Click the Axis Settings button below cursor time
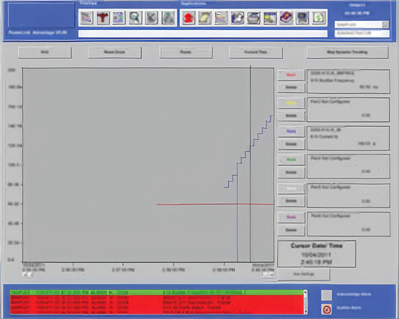 click(x=304, y=274)
